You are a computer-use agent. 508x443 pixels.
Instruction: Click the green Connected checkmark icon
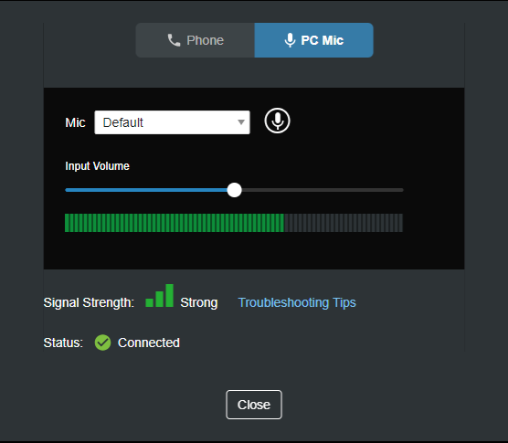(x=102, y=343)
